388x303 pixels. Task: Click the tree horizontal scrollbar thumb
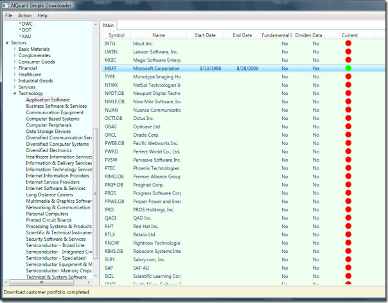click(x=42, y=282)
